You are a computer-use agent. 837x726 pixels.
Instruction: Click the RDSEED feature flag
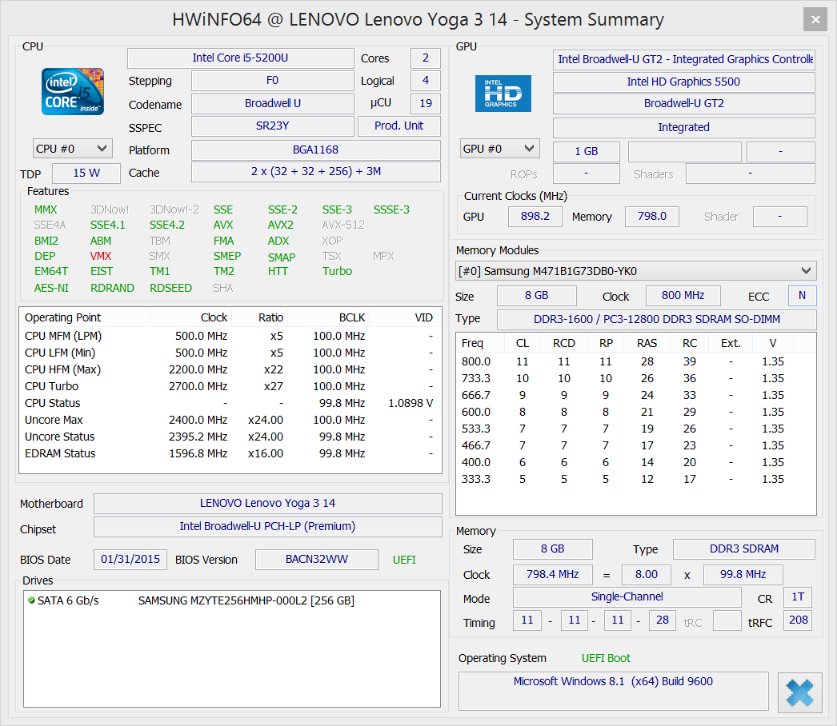(x=170, y=288)
